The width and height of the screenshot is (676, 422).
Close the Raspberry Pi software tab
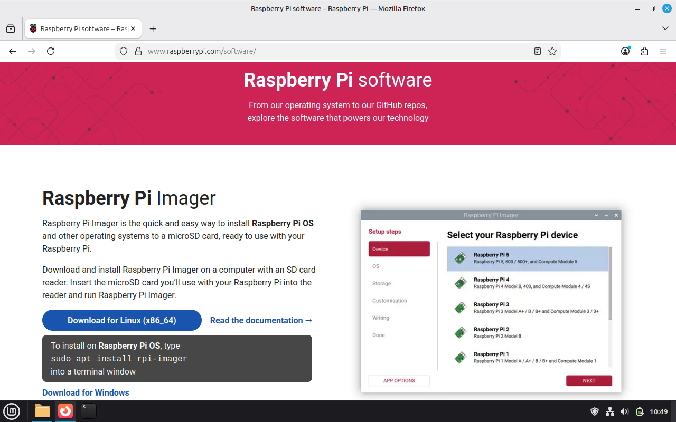133,29
